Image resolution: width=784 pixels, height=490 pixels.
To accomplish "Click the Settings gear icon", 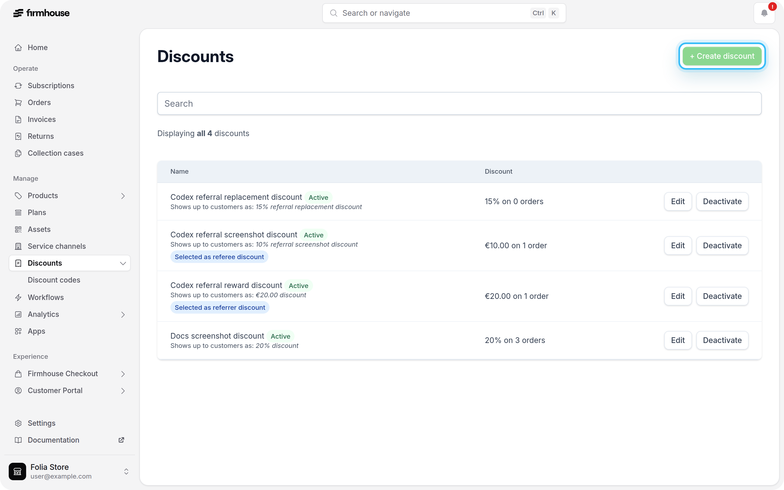I will [19, 423].
